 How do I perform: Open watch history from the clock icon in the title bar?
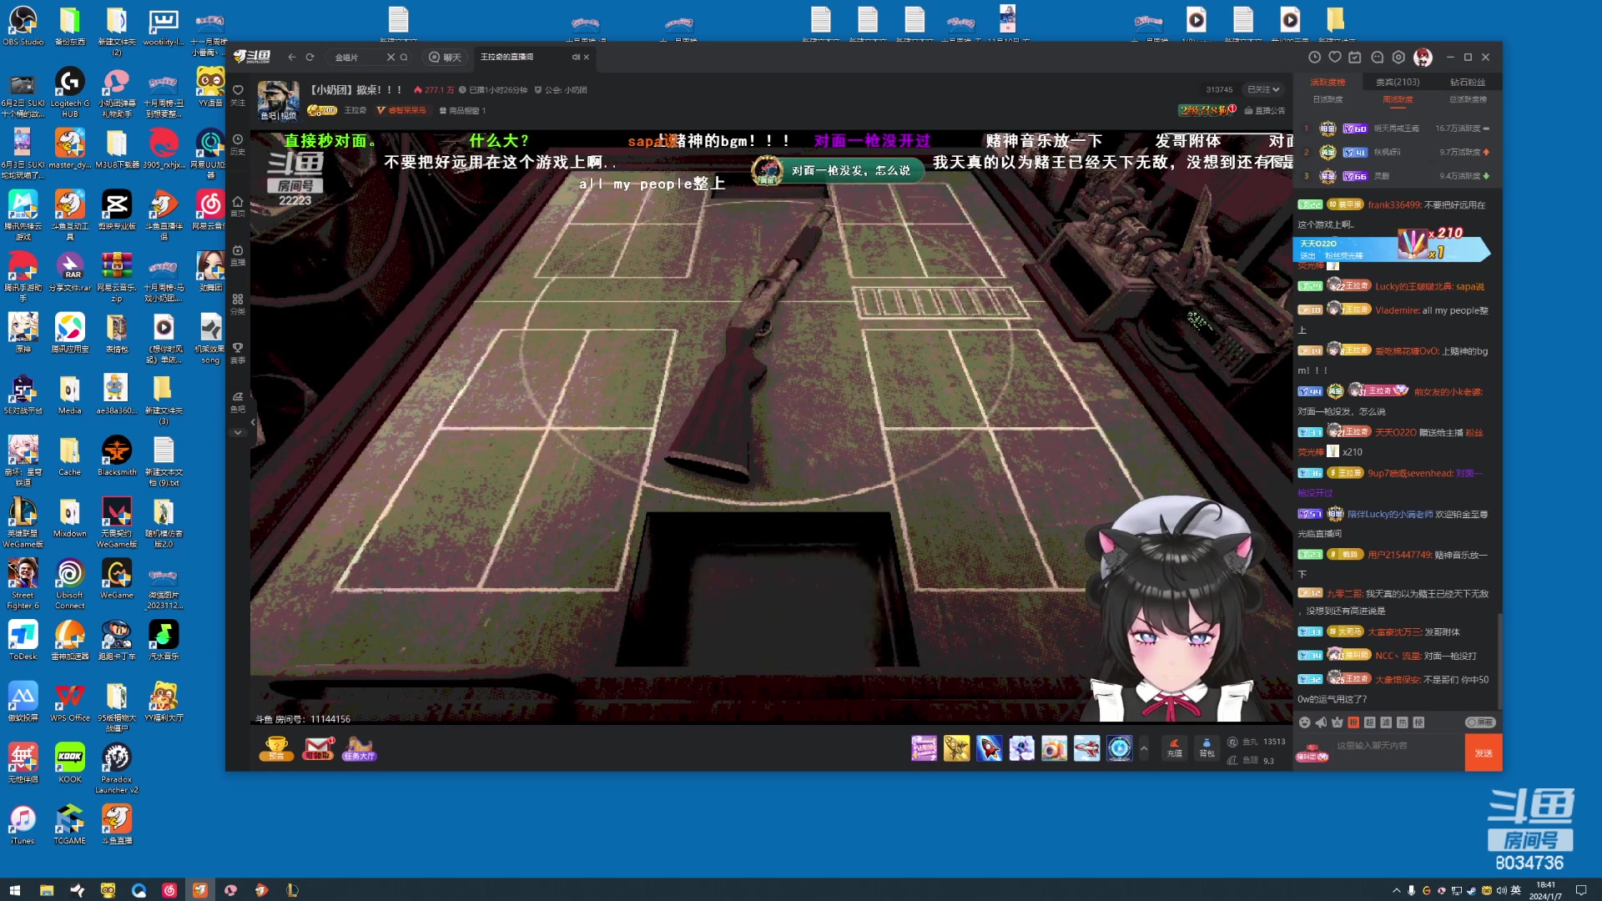coord(1314,58)
